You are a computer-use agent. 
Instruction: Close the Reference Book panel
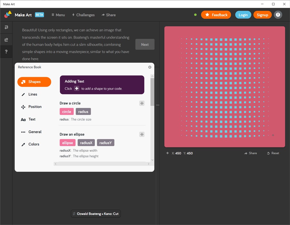(150, 67)
